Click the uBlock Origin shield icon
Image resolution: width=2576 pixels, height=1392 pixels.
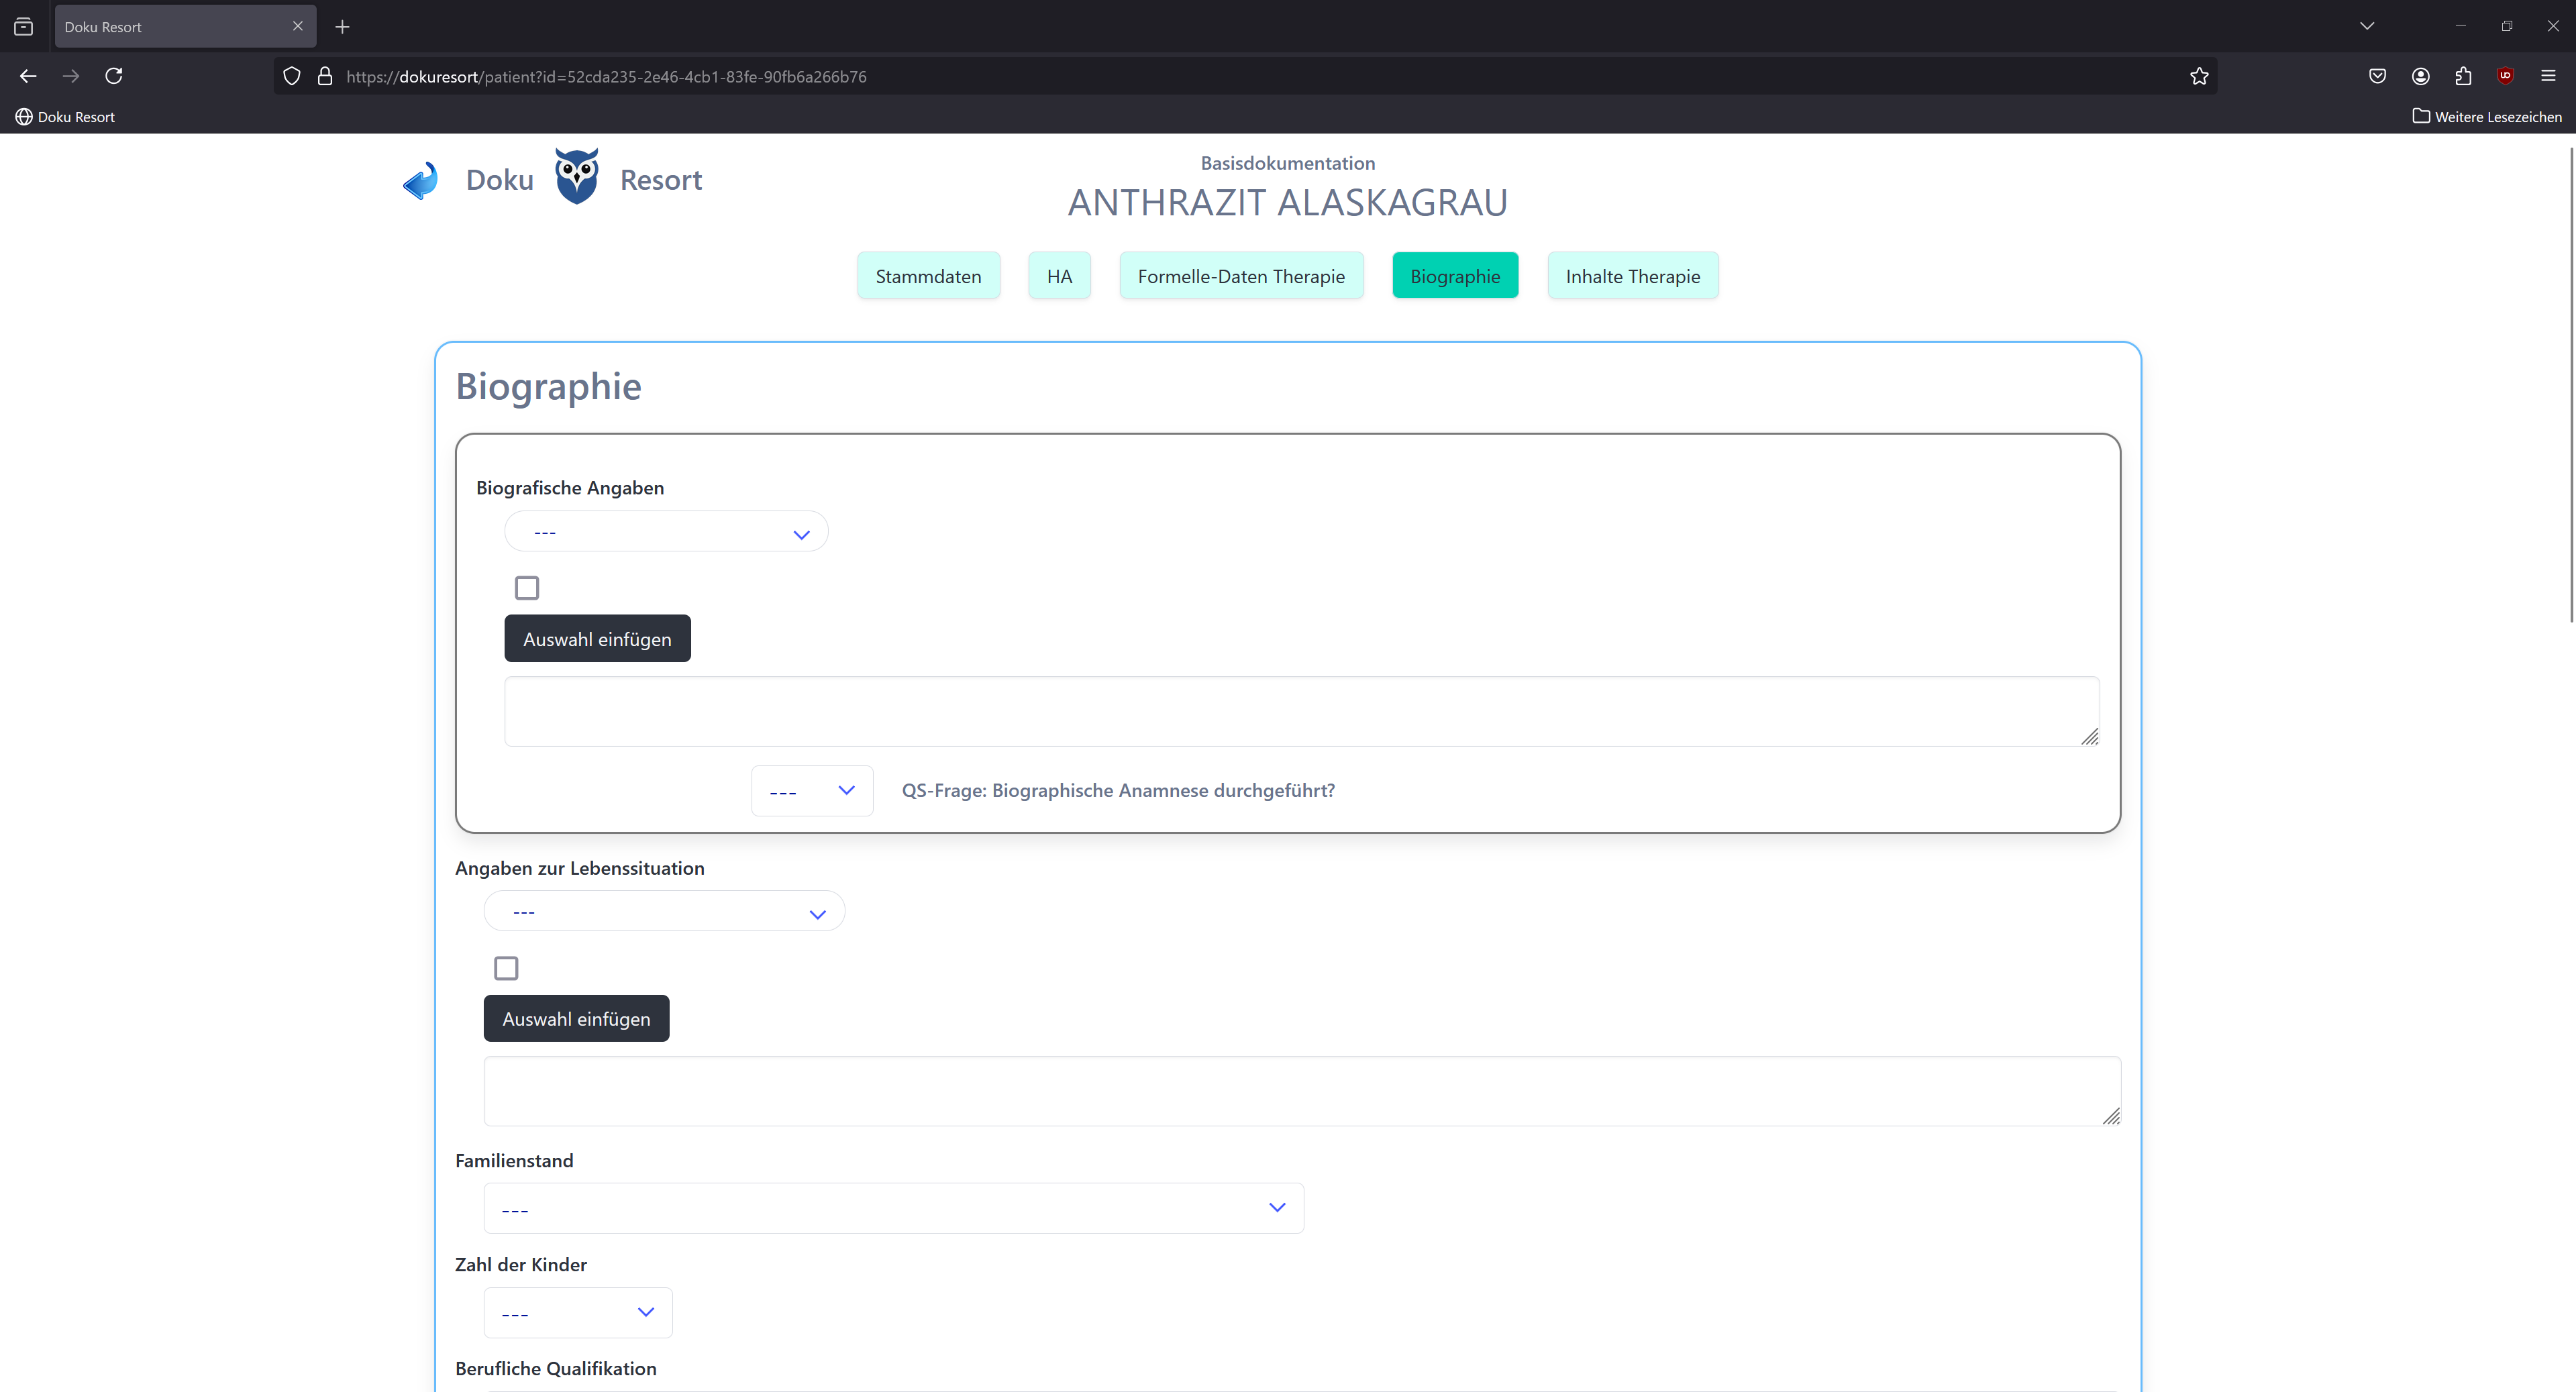[x=2505, y=76]
